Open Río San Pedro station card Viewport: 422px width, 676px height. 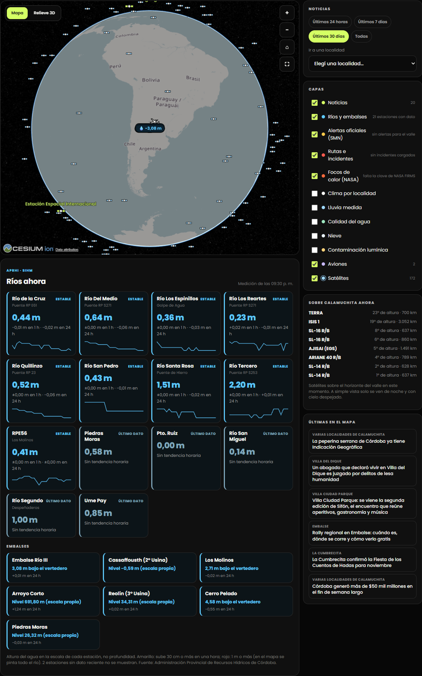point(114,391)
